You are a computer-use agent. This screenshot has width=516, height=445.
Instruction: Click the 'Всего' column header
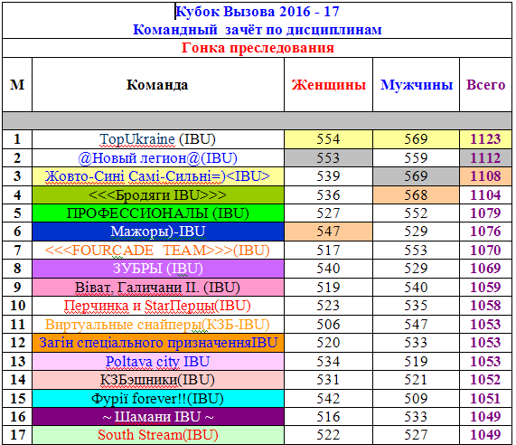[485, 85]
